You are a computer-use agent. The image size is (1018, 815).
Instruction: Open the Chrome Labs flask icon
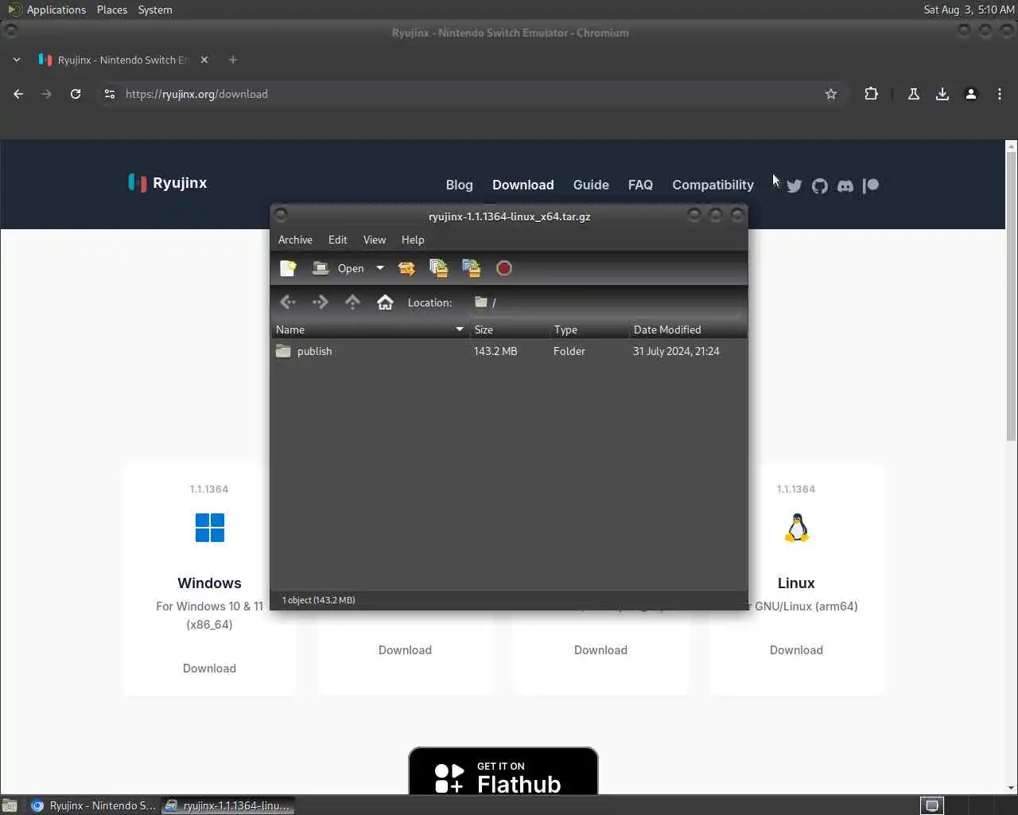914,94
